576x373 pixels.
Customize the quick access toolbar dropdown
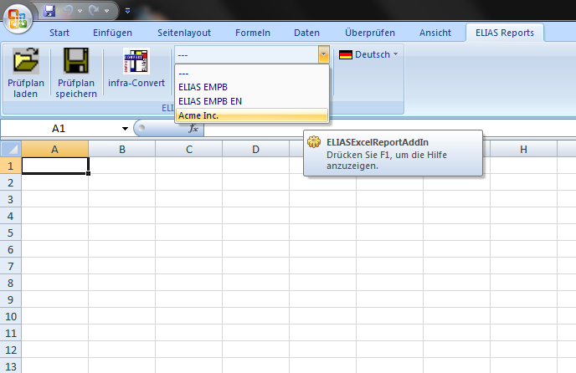click(x=127, y=11)
